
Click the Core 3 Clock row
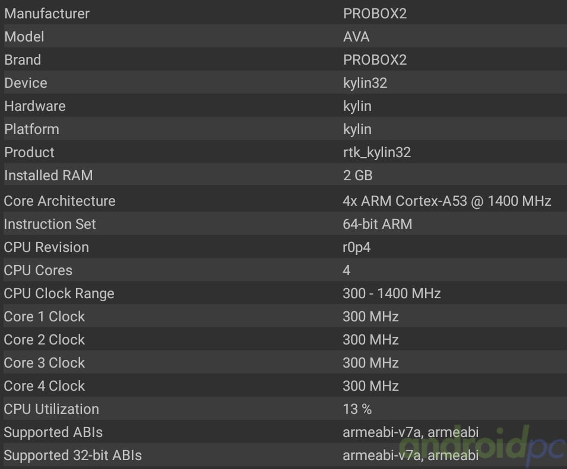(285, 362)
